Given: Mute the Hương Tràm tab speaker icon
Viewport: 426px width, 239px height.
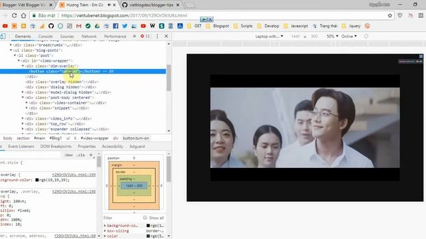Looking at the screenshot, I should (x=109, y=5).
